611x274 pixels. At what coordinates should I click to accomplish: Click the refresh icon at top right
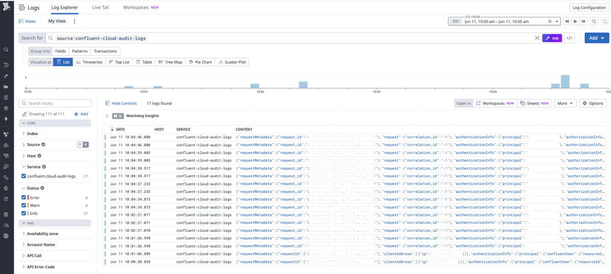click(x=604, y=21)
